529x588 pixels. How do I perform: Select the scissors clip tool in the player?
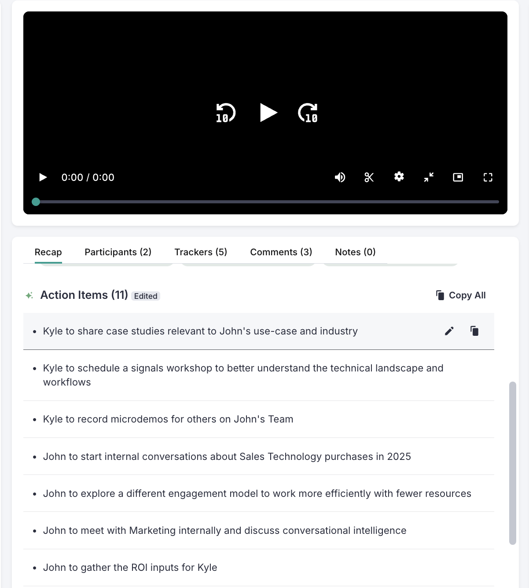click(369, 177)
